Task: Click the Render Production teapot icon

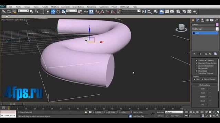Action: click(195, 12)
